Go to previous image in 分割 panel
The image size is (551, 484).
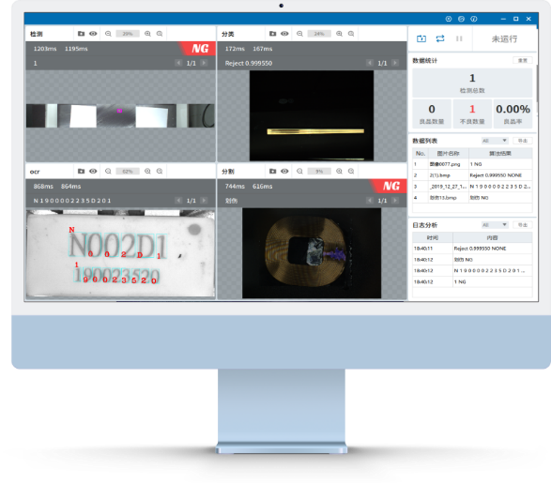pos(370,200)
